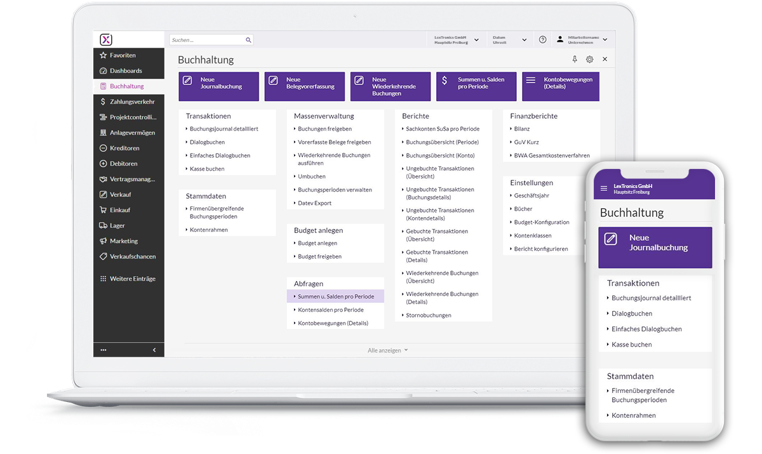Click the Summen u. Salden pro Periode tile
This screenshot has height=454, width=762.
pos(476,86)
